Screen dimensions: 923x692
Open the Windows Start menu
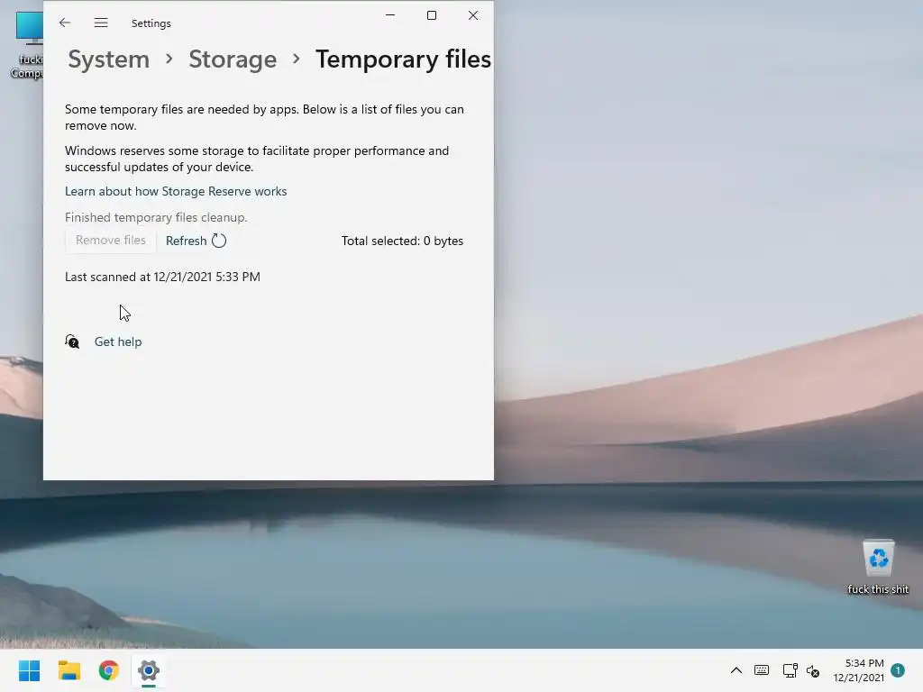pyautogui.click(x=30, y=670)
